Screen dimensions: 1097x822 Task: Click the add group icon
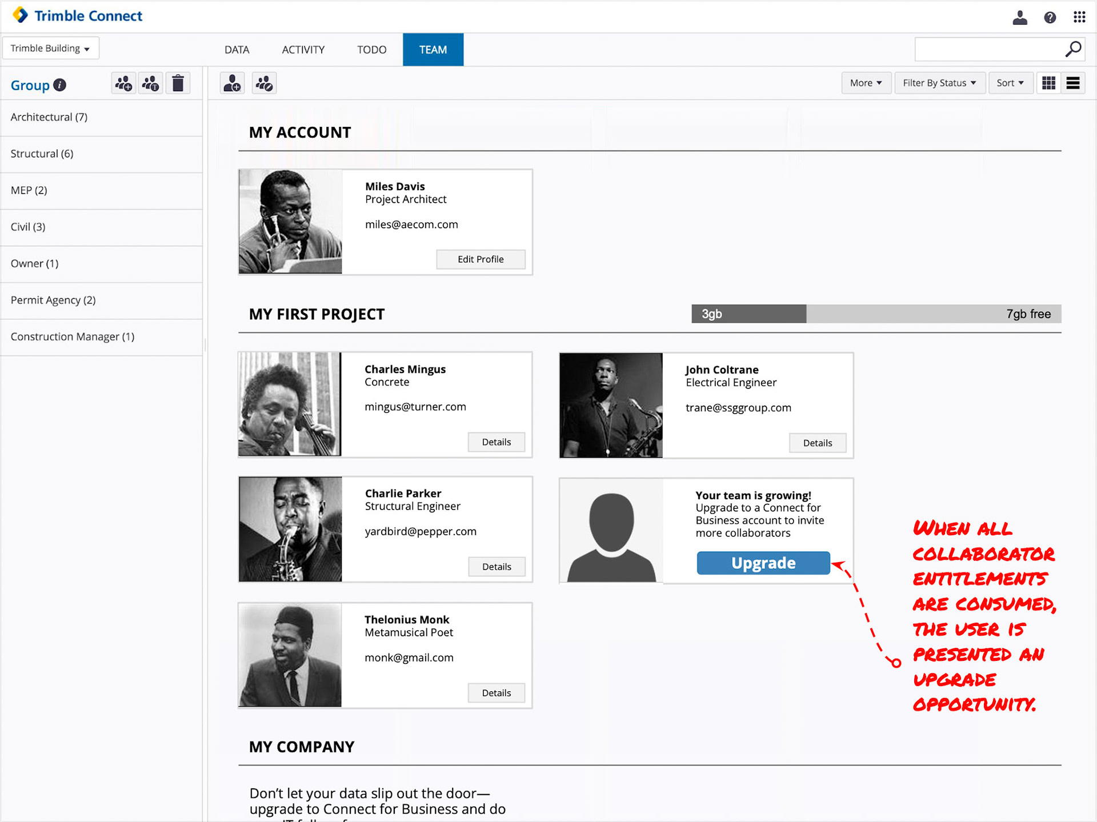[123, 84]
